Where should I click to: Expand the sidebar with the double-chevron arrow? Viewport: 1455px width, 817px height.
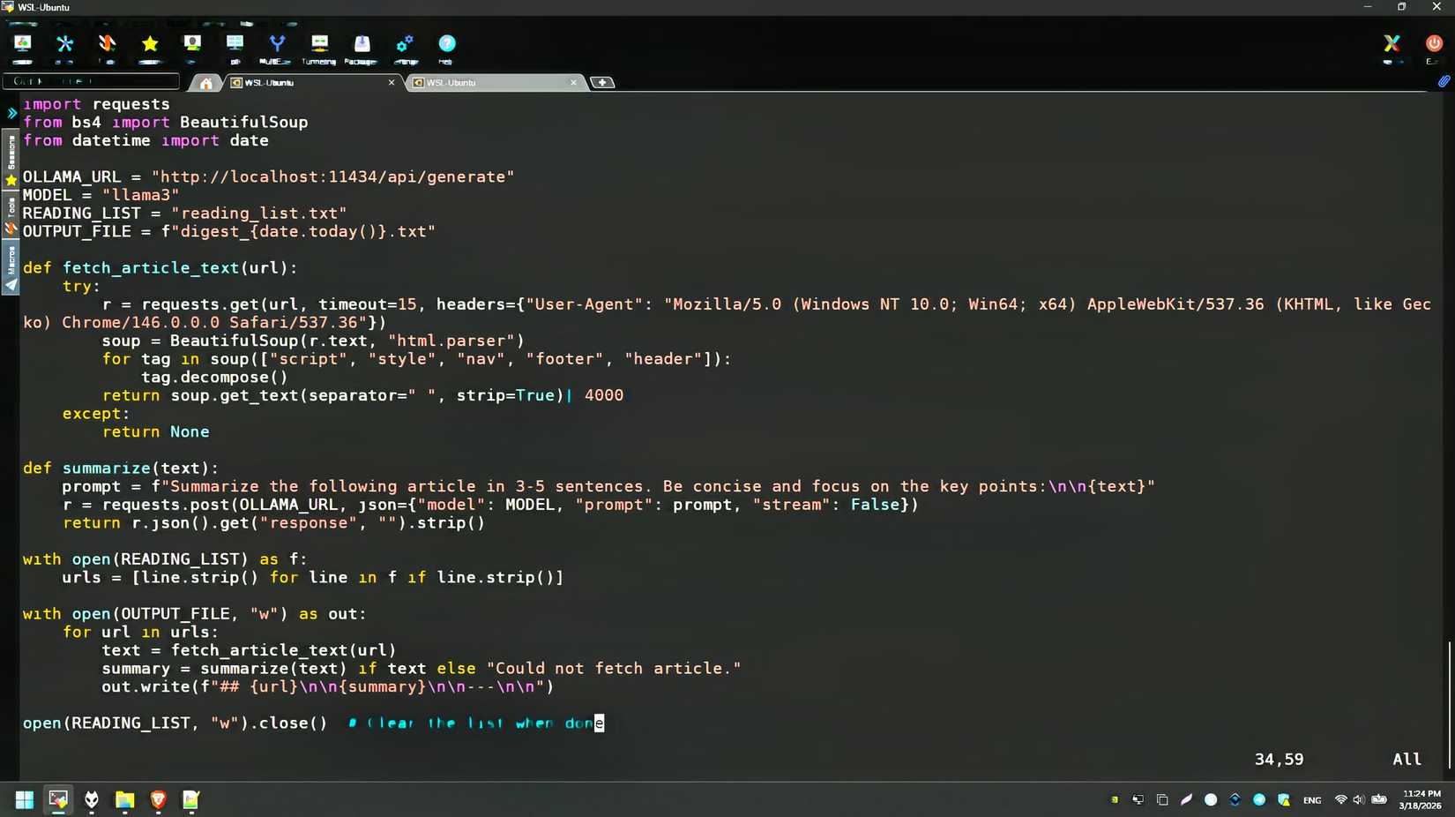click(11, 113)
